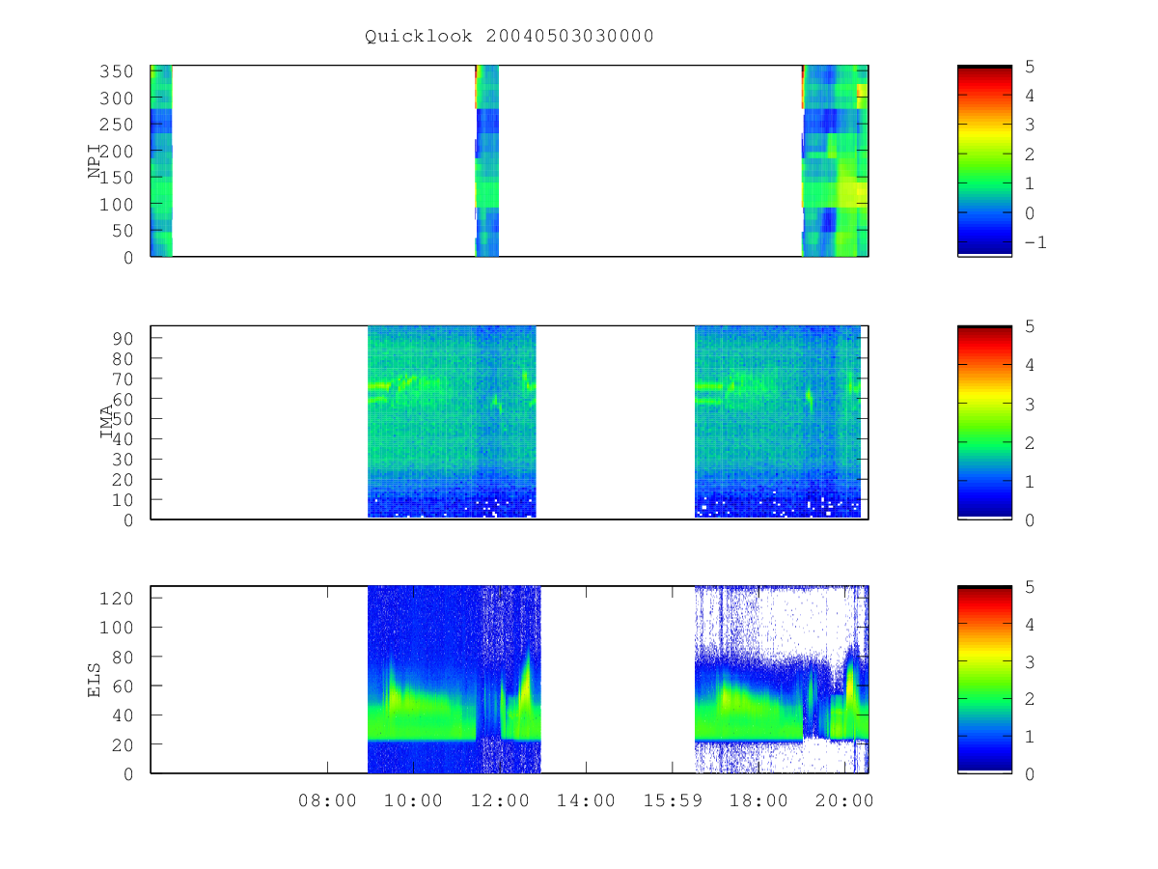Click the 12:00 time axis label
The image size is (1158, 869).
(499, 800)
